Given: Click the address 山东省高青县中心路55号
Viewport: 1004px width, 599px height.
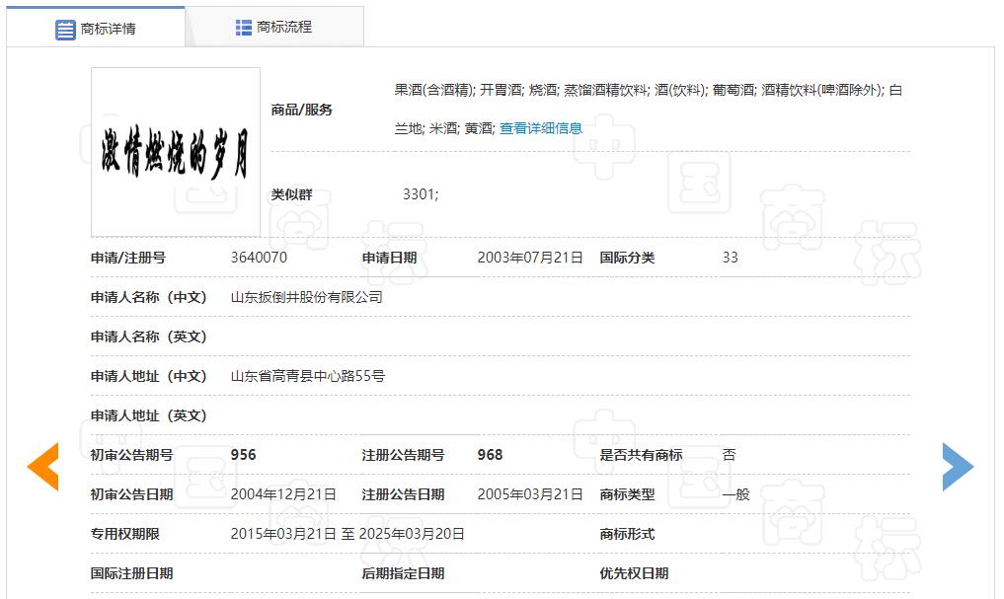Looking at the screenshot, I should [307, 376].
